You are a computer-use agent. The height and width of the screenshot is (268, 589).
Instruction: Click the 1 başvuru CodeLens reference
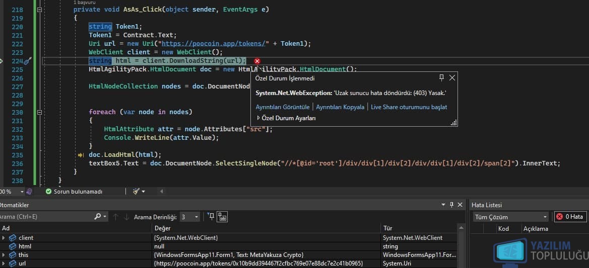coord(85,3)
